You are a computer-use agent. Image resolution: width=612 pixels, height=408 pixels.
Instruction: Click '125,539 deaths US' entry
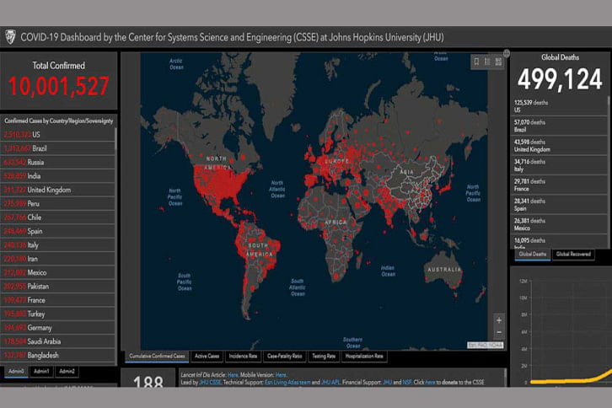[x=559, y=106]
